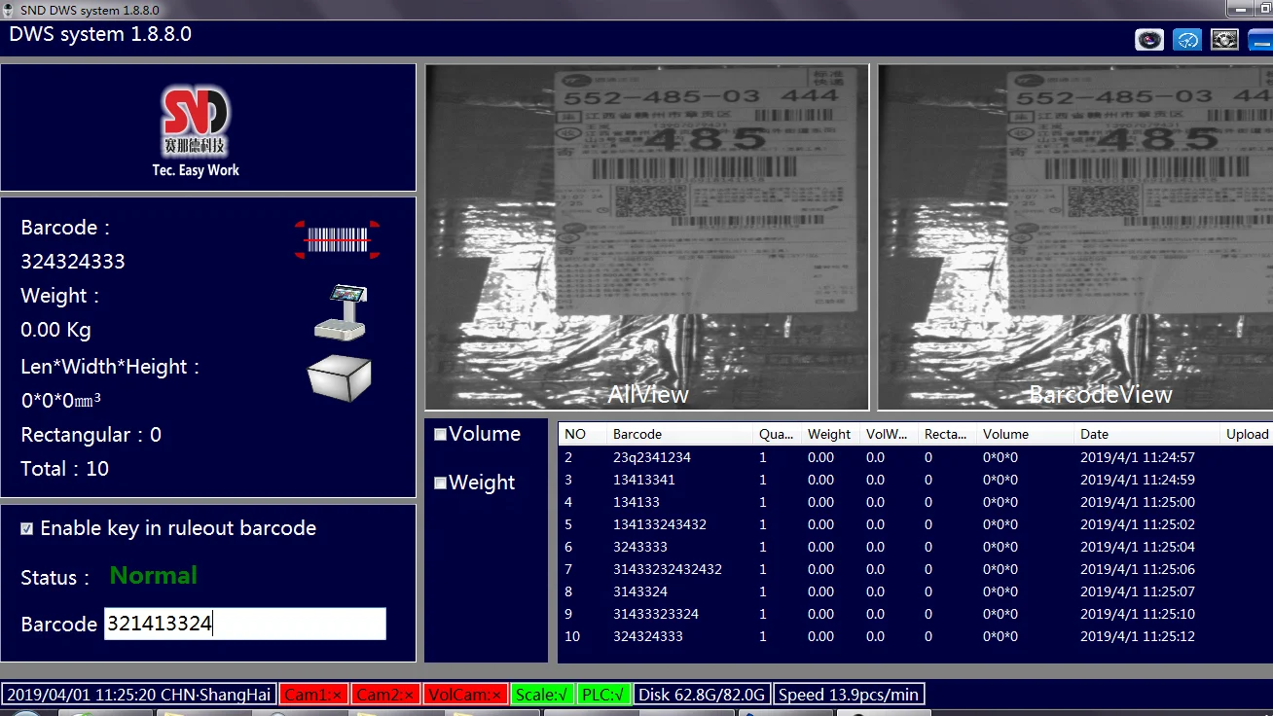
Task: Select row 10 with barcode 324324333
Action: coord(647,636)
